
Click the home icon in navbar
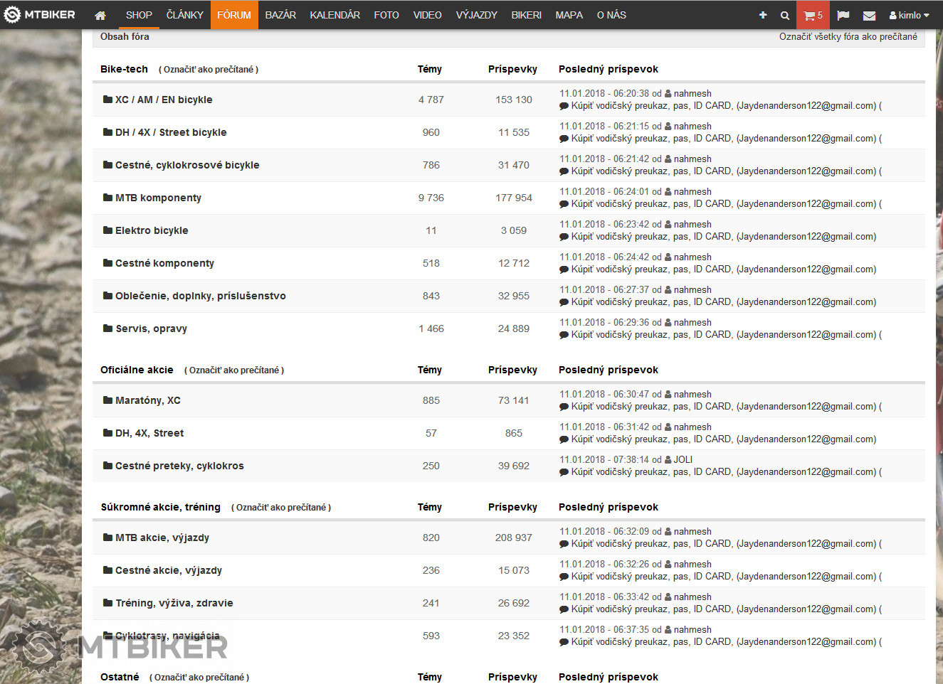(x=100, y=15)
